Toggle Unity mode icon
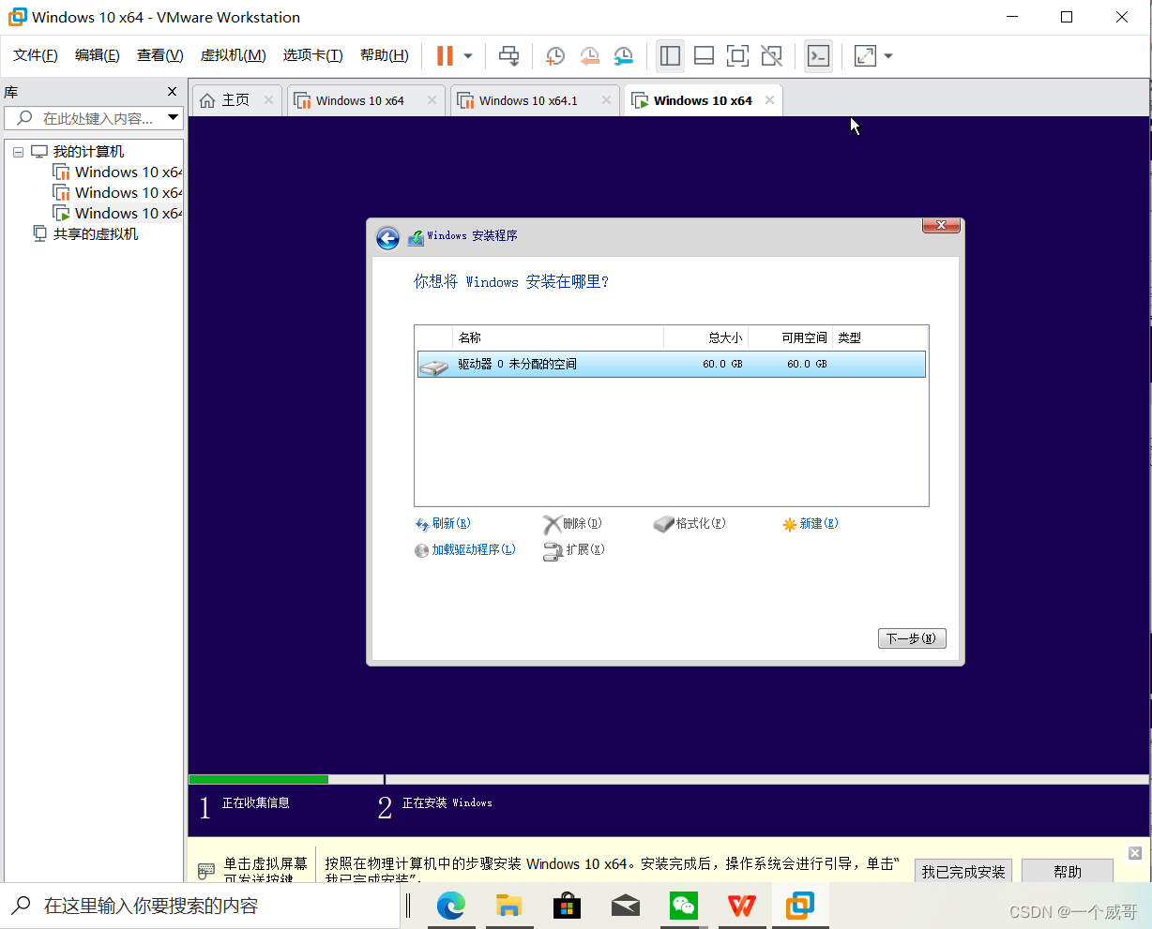Screen dimensions: 1152x929 point(771,55)
